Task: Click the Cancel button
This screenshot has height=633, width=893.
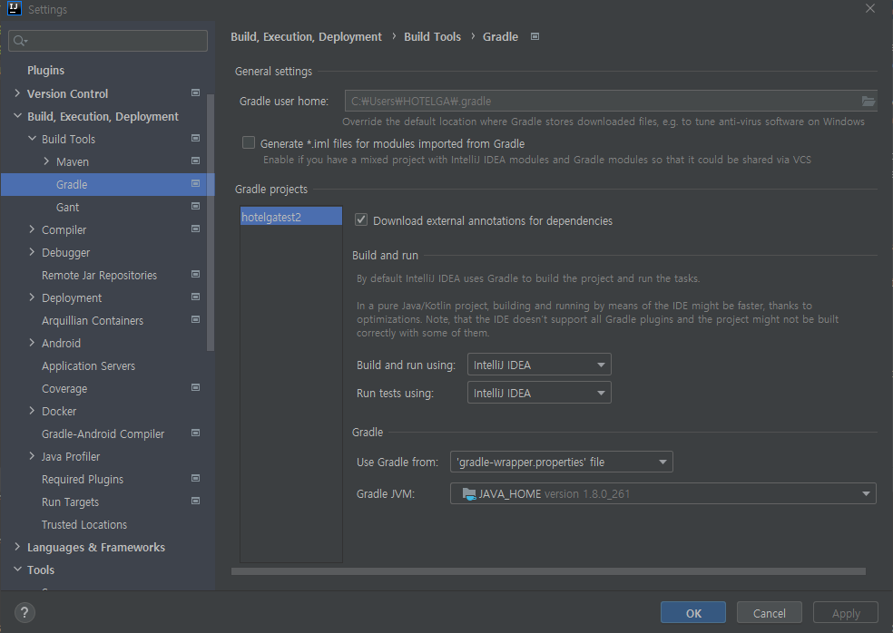Action: pos(770,612)
